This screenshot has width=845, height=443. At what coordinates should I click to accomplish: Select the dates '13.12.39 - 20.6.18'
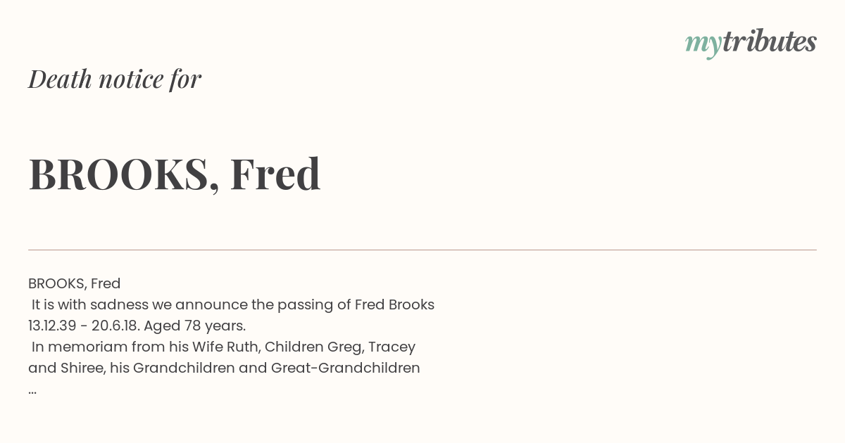[x=83, y=326]
